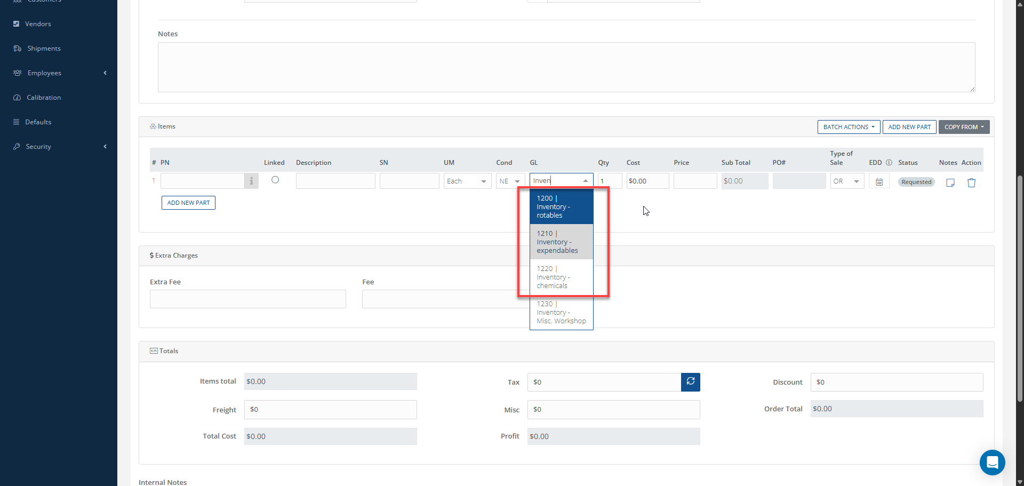Screen dimensions: 1024x486
Task: Open the COPY FROM menu
Action: point(964,127)
